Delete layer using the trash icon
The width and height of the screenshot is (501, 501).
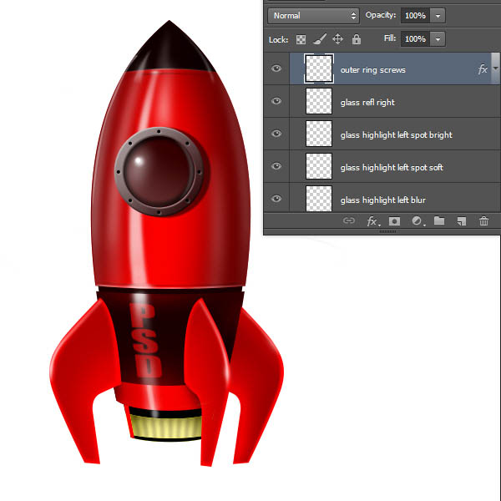pos(483,221)
